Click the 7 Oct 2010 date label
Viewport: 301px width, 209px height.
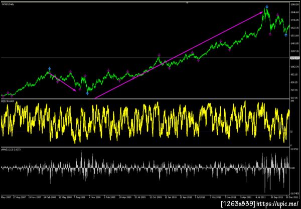pyautogui.click(x=216, y=197)
